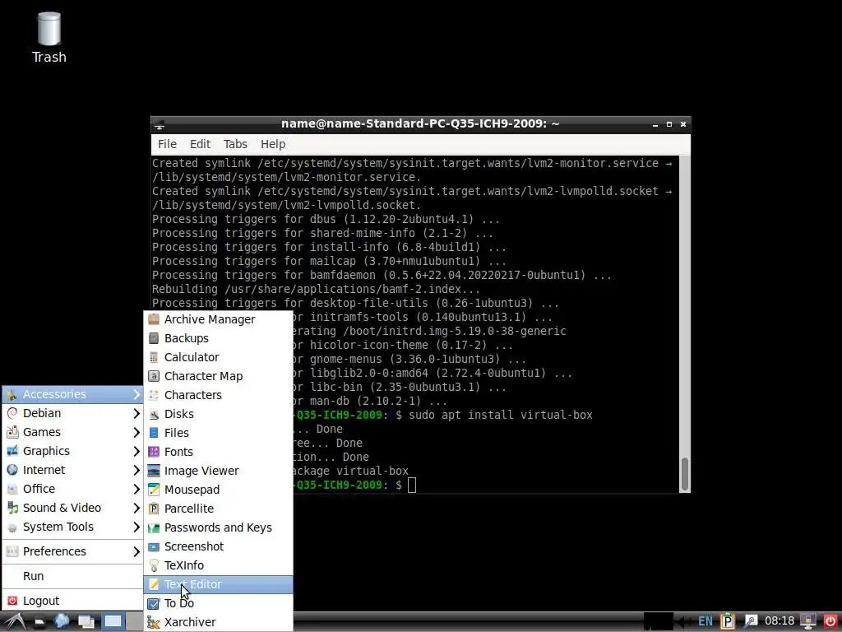This screenshot has height=632, width=842.
Task: Click the Parcellite tray icon
Action: click(x=727, y=621)
